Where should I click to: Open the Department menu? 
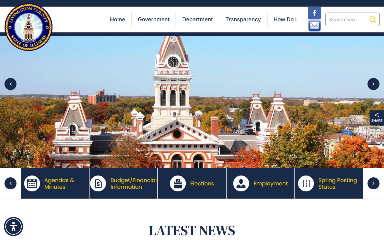(x=197, y=19)
